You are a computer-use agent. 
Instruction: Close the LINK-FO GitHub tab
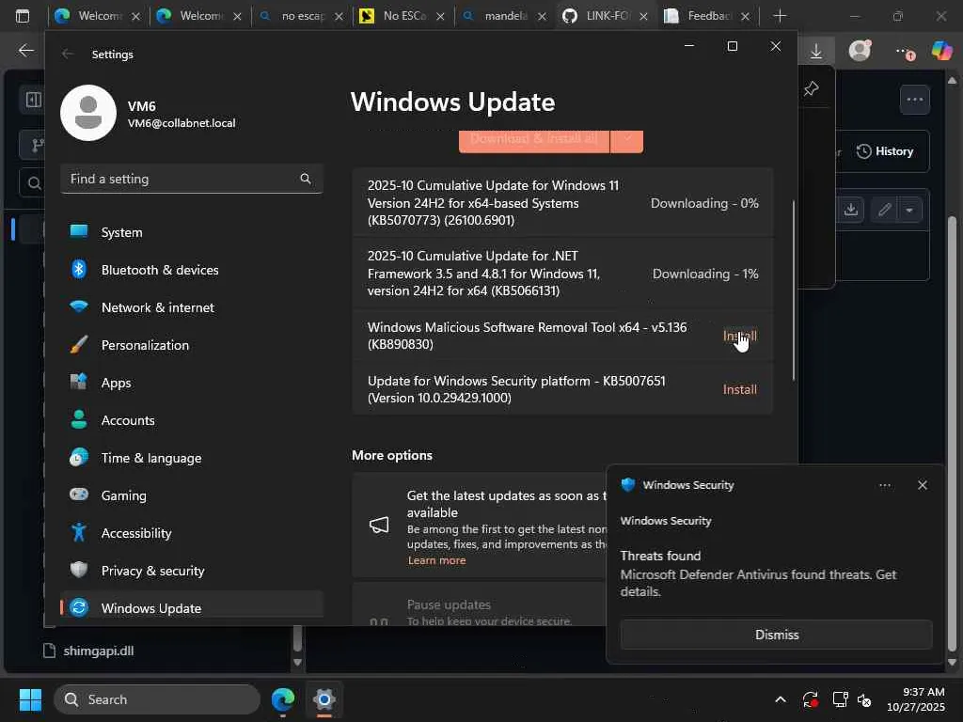[x=643, y=17]
